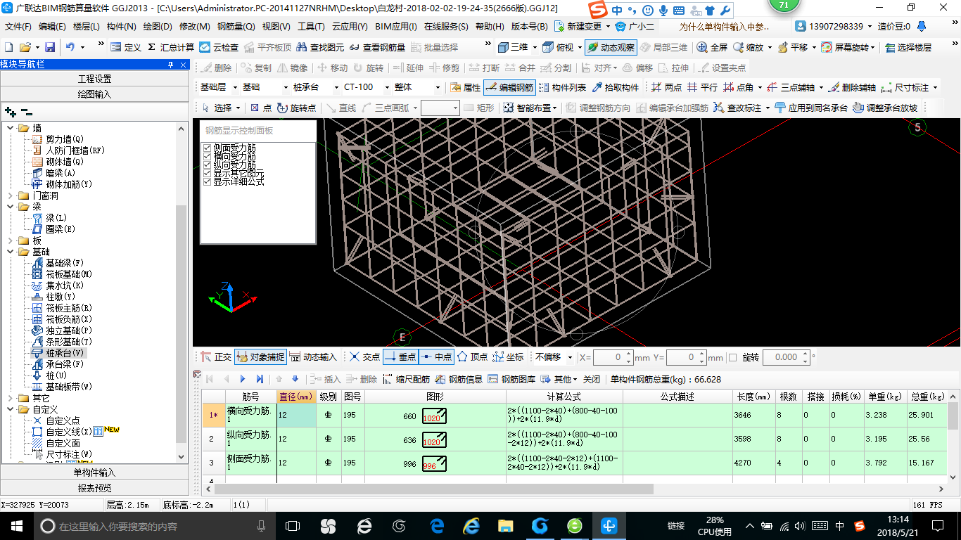Click the Undo arrow icon
This screenshot has width=961, height=540.
(70, 47)
